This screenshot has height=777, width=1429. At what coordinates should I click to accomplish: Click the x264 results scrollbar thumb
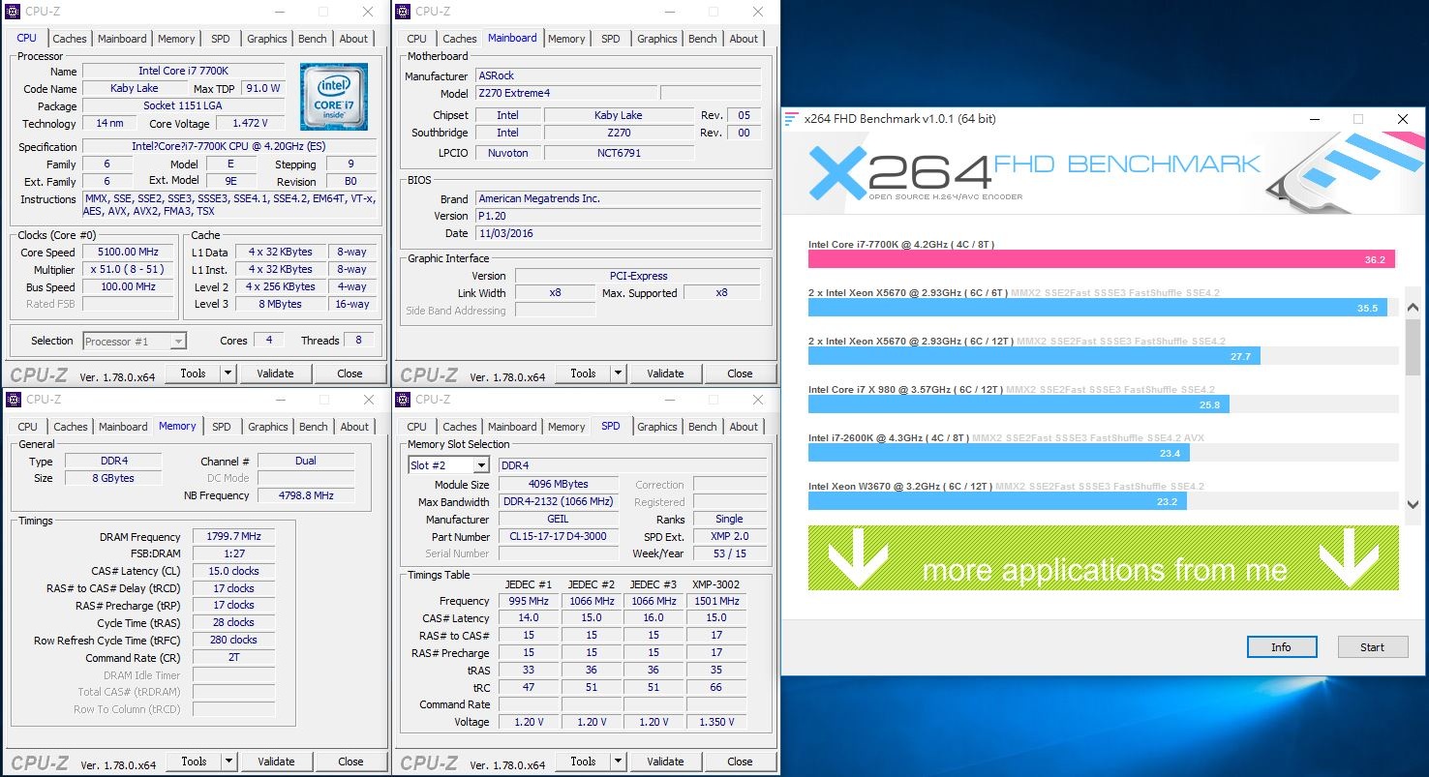1412,346
